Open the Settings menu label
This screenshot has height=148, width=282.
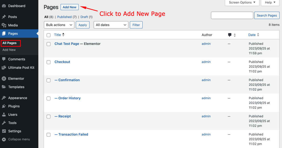click(15, 131)
